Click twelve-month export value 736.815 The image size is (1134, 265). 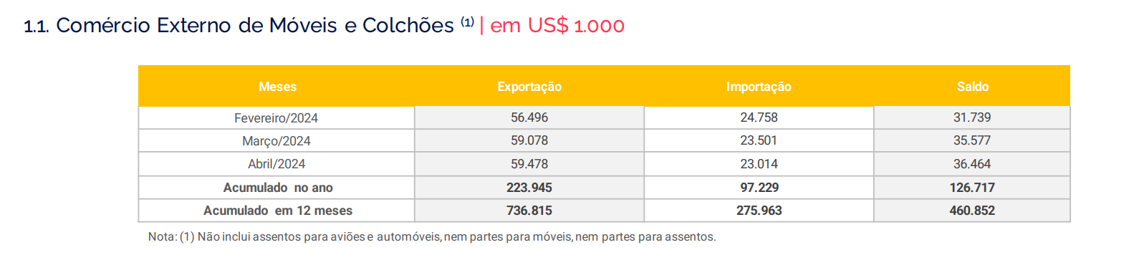pos(529,211)
